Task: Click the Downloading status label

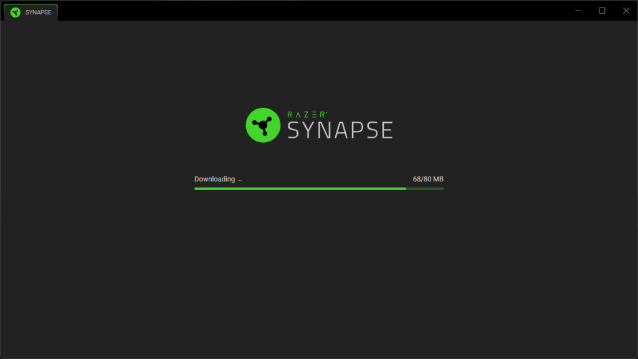Action: [x=214, y=179]
